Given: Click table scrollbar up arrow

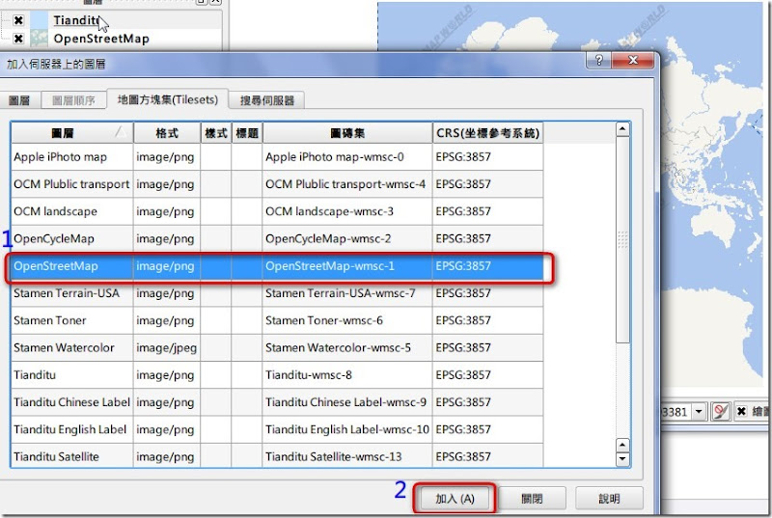Looking at the screenshot, I should pos(622,129).
